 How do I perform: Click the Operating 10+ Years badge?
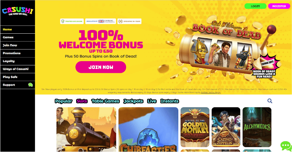coord(129,21)
